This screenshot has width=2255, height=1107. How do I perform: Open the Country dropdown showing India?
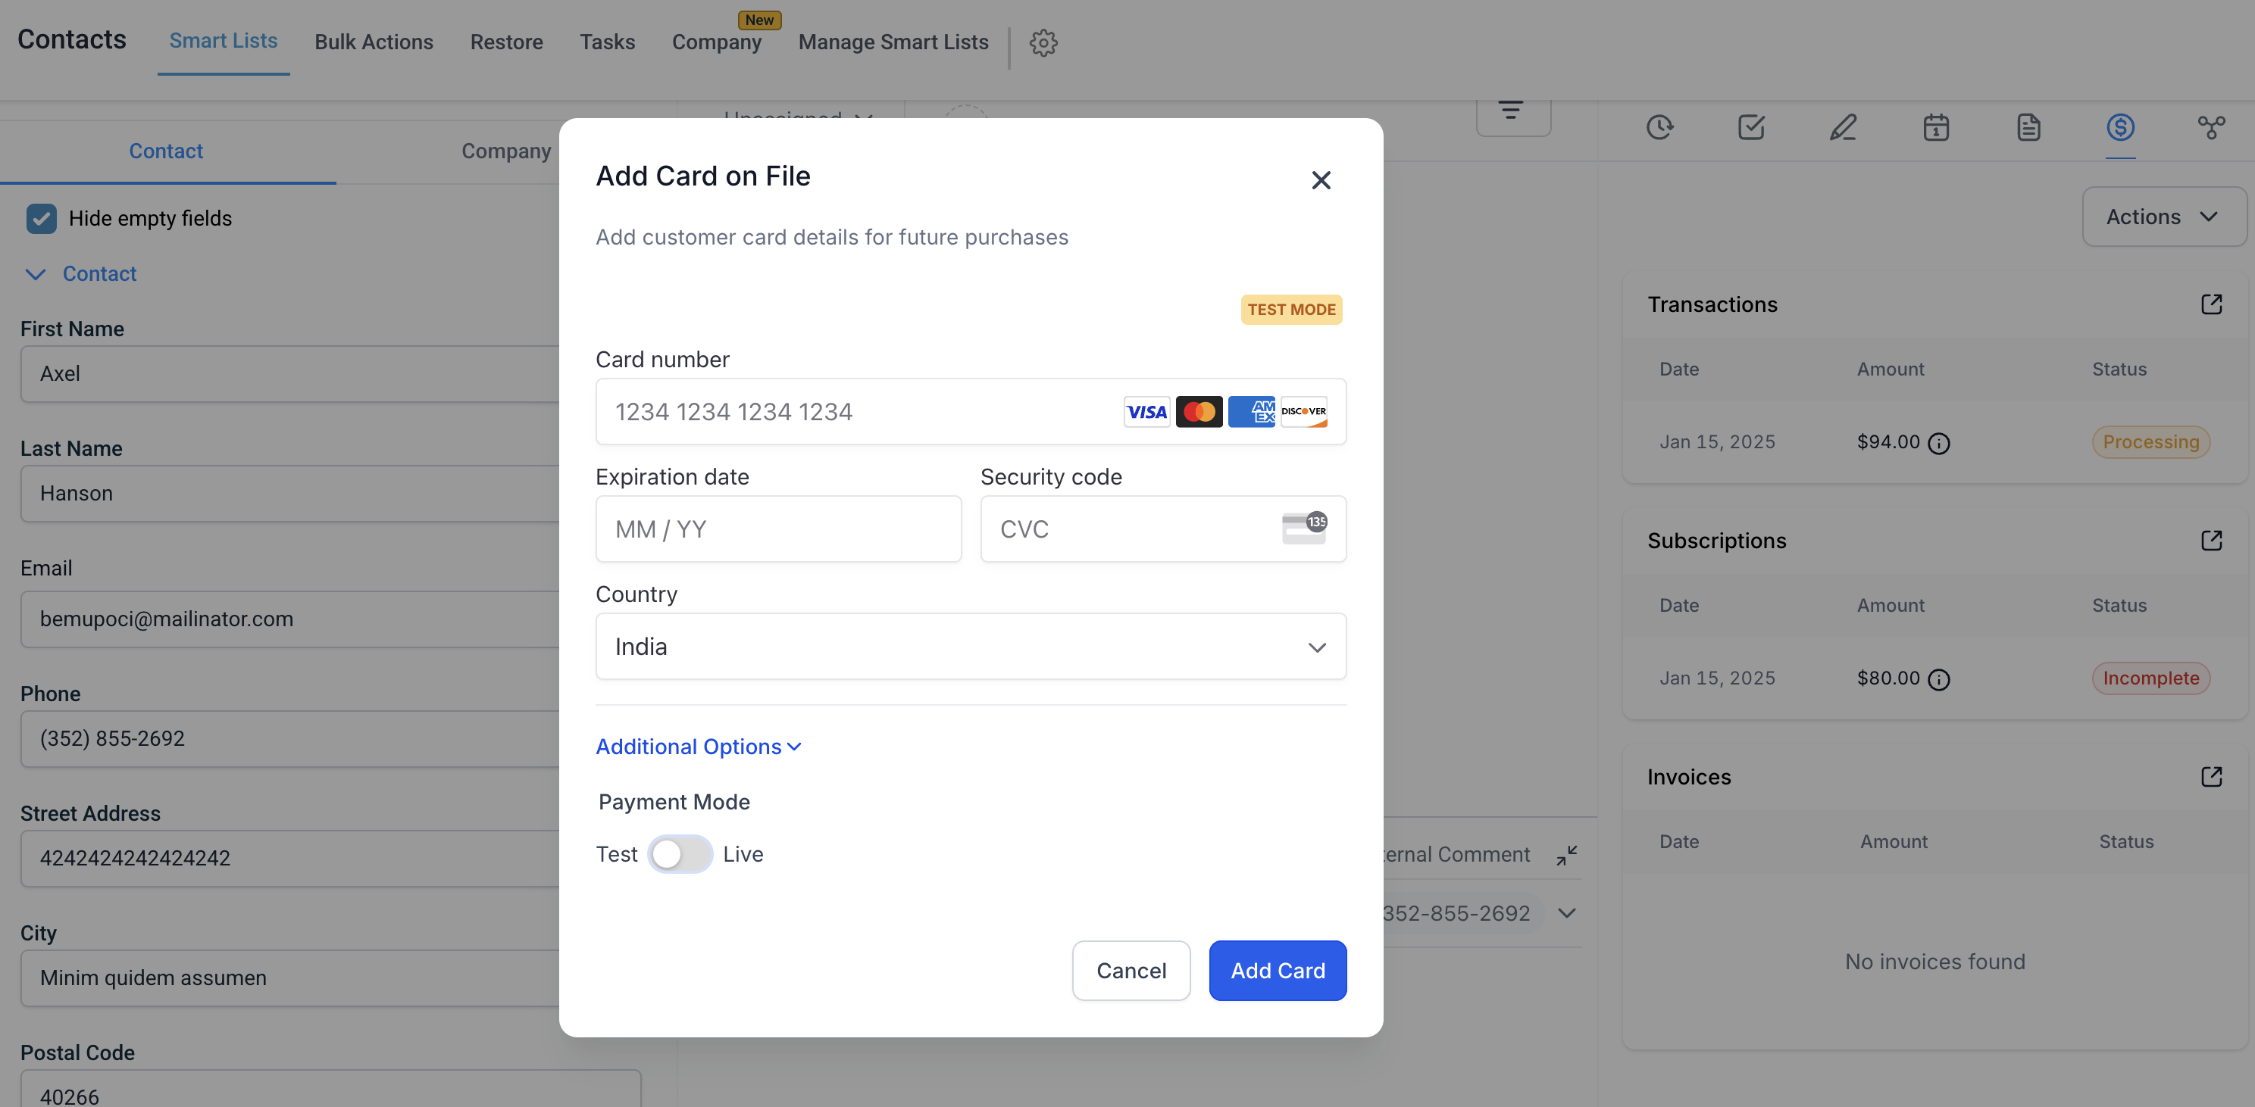(x=970, y=647)
